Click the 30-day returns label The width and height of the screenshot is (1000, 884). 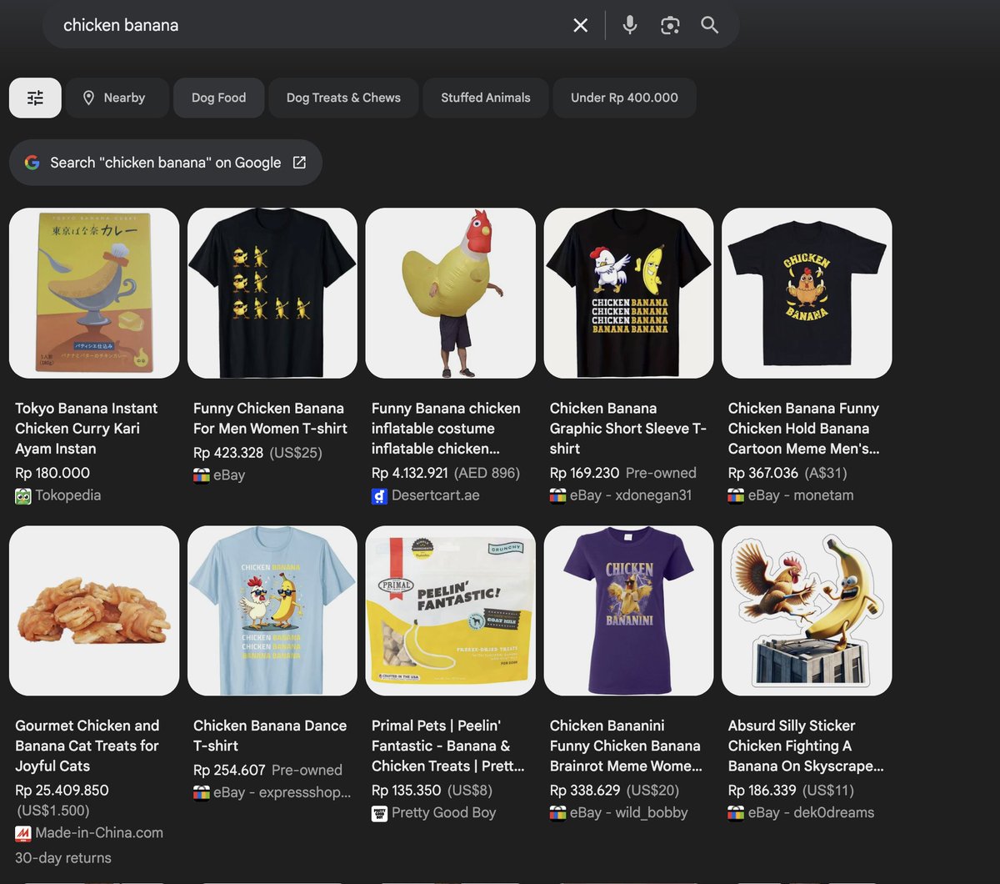[63, 858]
